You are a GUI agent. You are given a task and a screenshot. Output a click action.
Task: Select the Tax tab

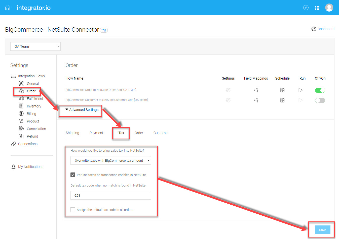tap(121, 133)
